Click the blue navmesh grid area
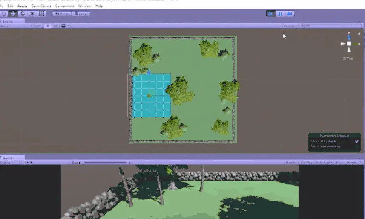365x219 pixels. (152, 96)
